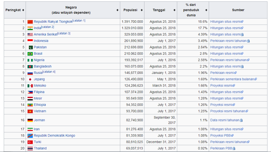
Task: Open the Ethiopia country link
Action: coord(40,105)
